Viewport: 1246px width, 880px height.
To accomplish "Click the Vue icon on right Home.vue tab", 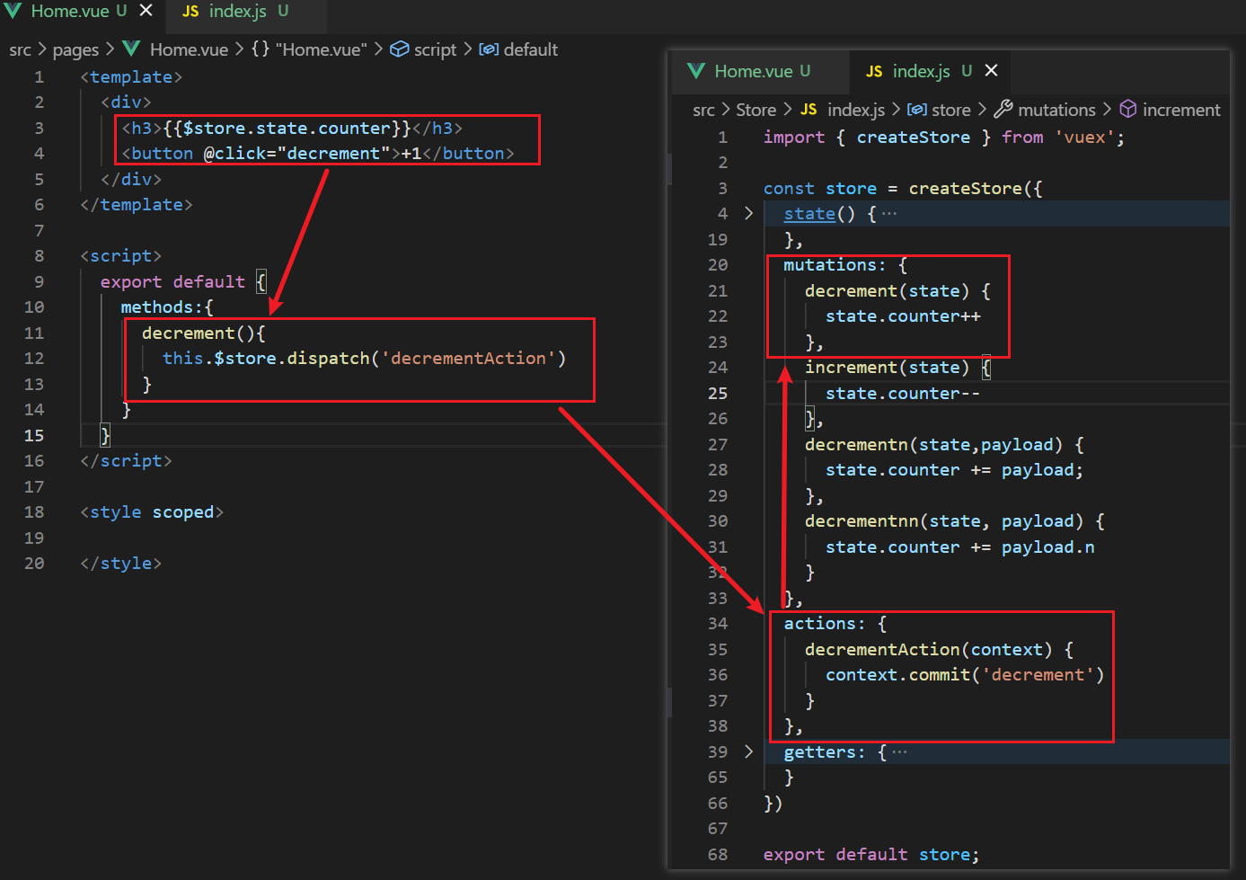I will coord(696,71).
